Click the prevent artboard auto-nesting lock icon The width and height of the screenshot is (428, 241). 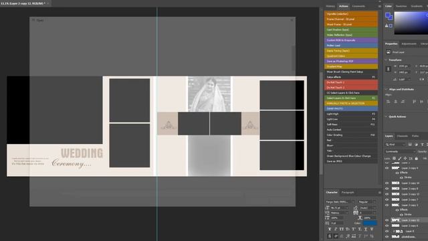[411, 158]
